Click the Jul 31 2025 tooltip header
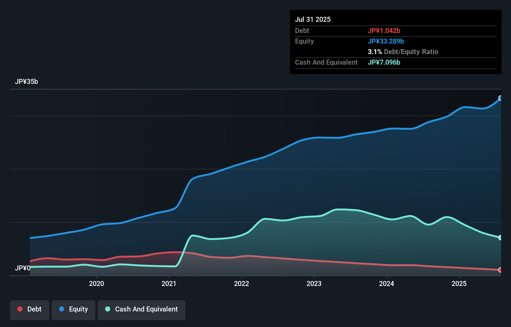Screen dimensions: 511x327 [x=313, y=19]
